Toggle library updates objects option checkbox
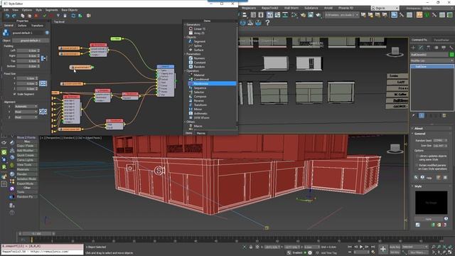The width and height of the screenshot is (455, 256). [417, 156]
